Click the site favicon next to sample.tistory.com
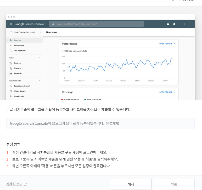The image size is (202, 190). tap(11, 32)
